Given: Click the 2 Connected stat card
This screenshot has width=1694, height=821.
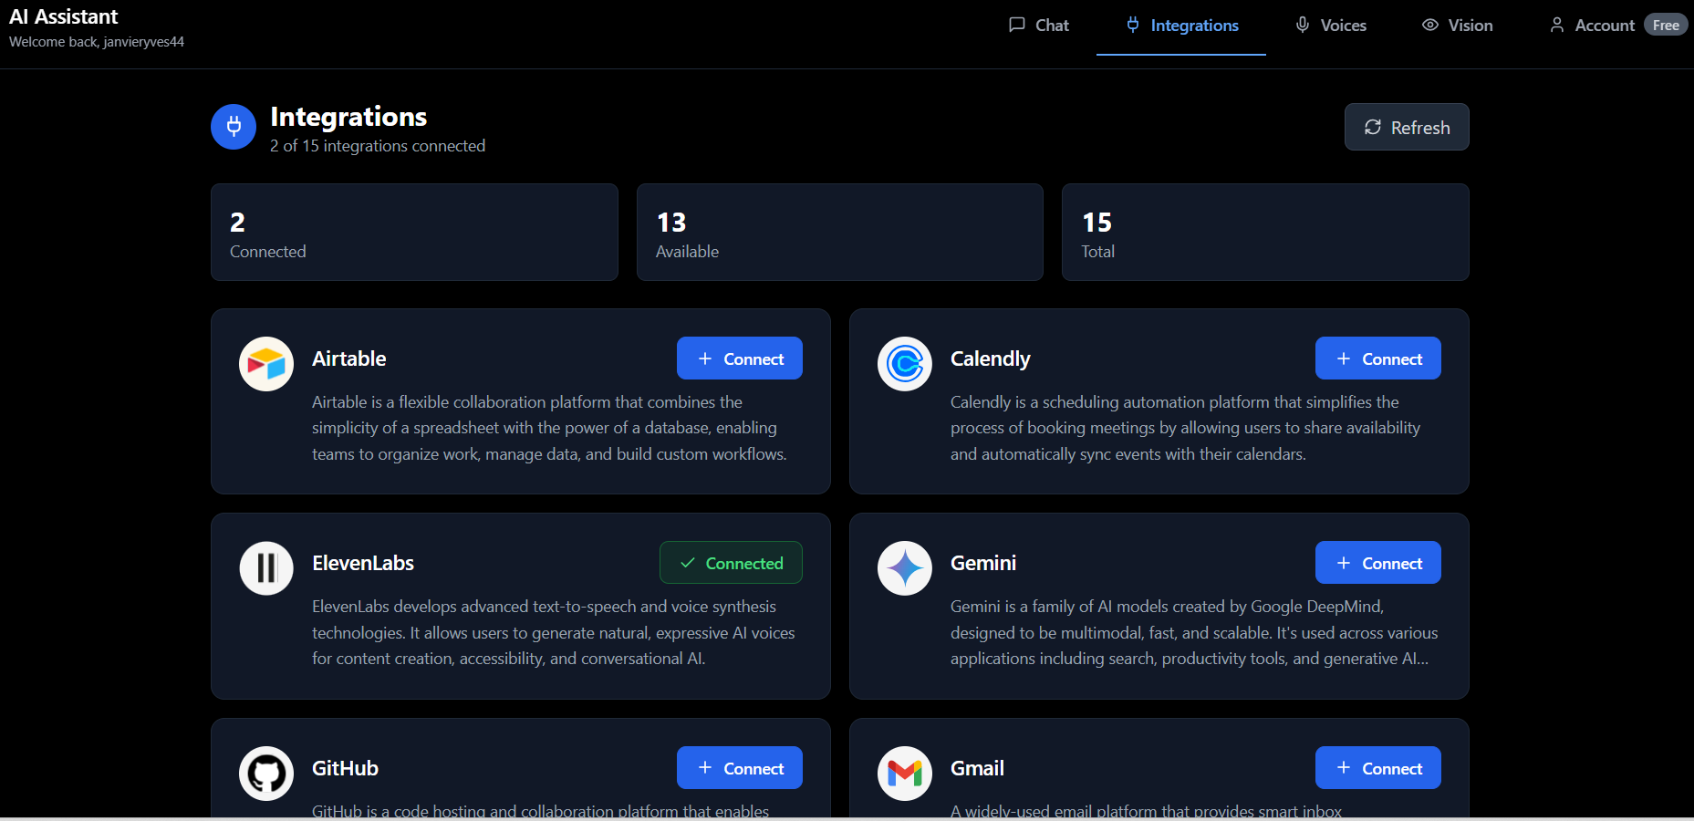Looking at the screenshot, I should click(414, 232).
